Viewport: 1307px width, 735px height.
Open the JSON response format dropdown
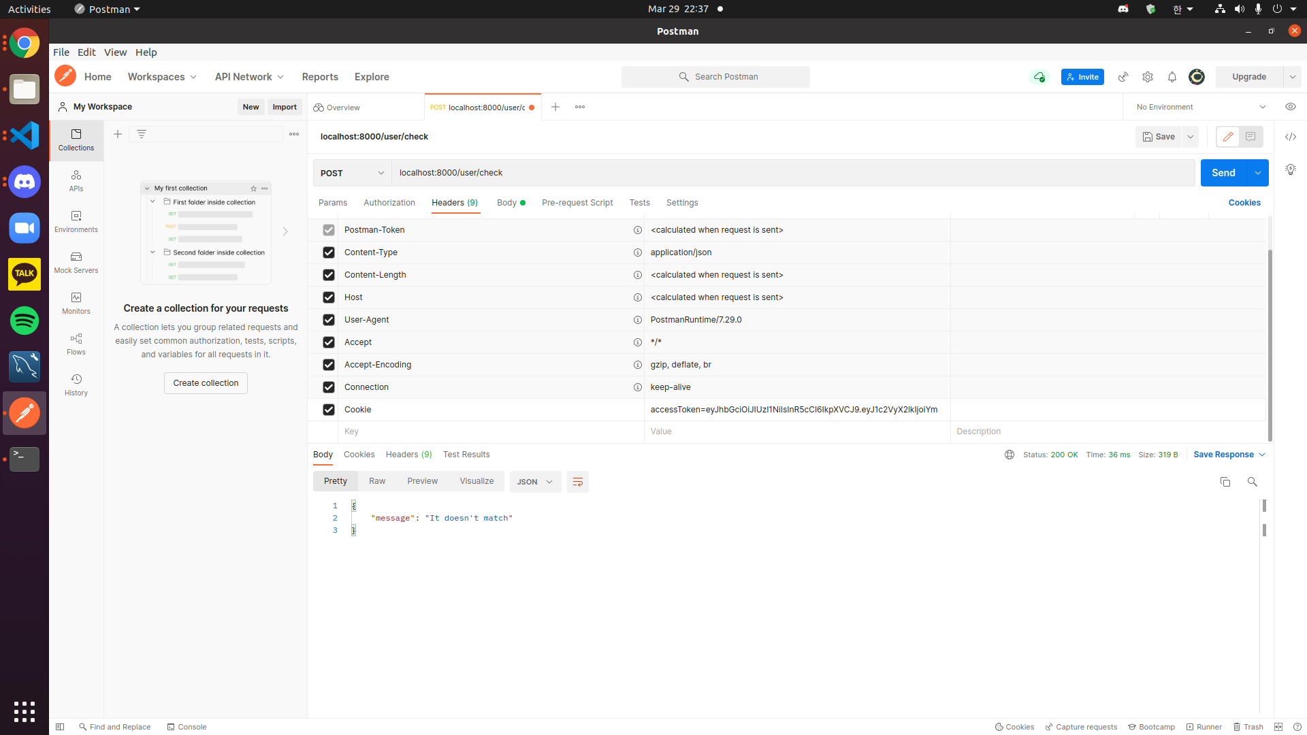coord(535,482)
